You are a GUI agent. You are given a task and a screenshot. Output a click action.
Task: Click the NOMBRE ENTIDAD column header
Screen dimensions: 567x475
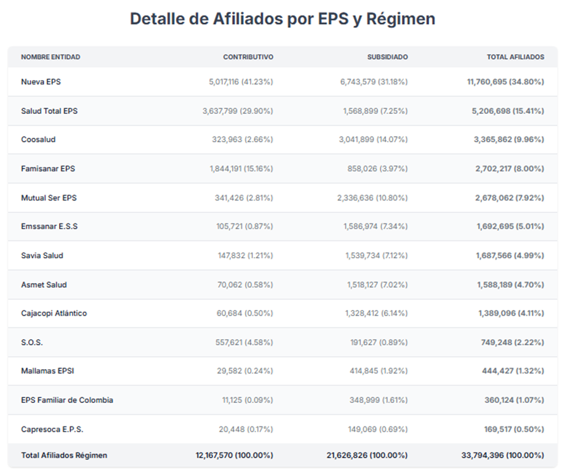[x=50, y=57]
